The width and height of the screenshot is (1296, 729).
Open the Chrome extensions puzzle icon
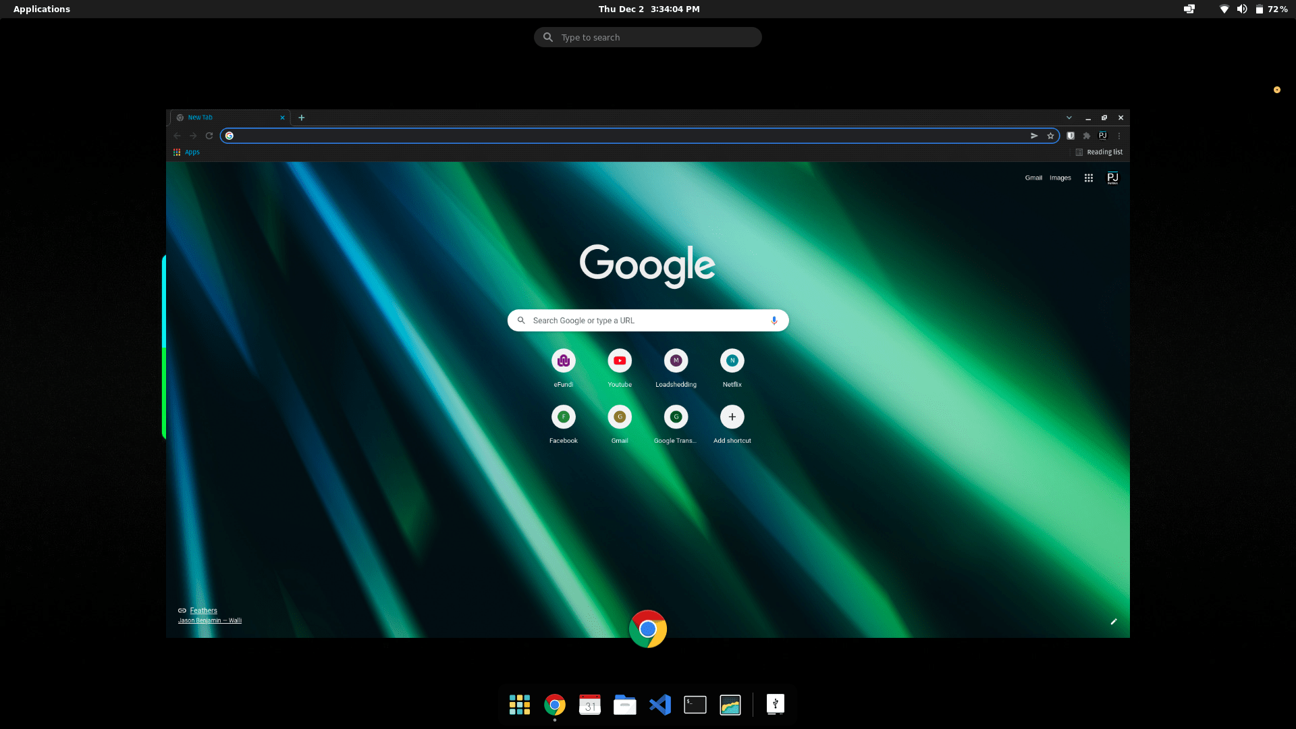[x=1087, y=136]
